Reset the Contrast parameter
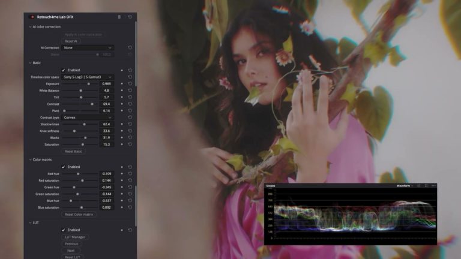Viewport: 461px width, 259px height. tap(130, 104)
